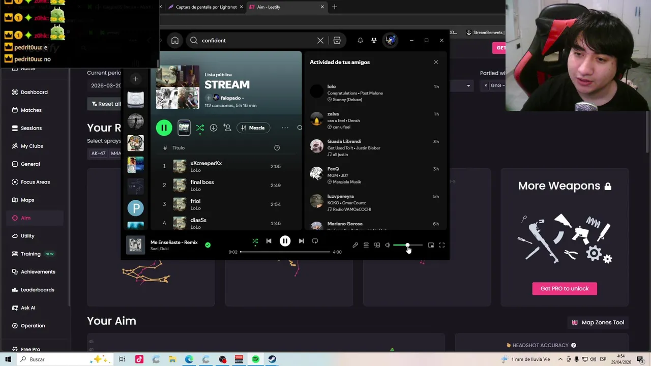Click Get PRO to unlock button
The width and height of the screenshot is (651, 366).
pyautogui.click(x=565, y=288)
